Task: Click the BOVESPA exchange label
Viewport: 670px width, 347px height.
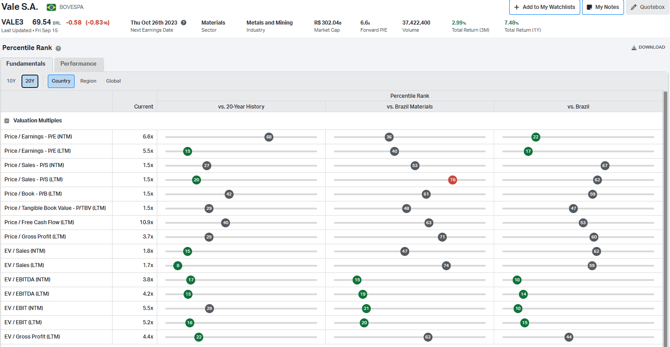Action: click(x=71, y=7)
